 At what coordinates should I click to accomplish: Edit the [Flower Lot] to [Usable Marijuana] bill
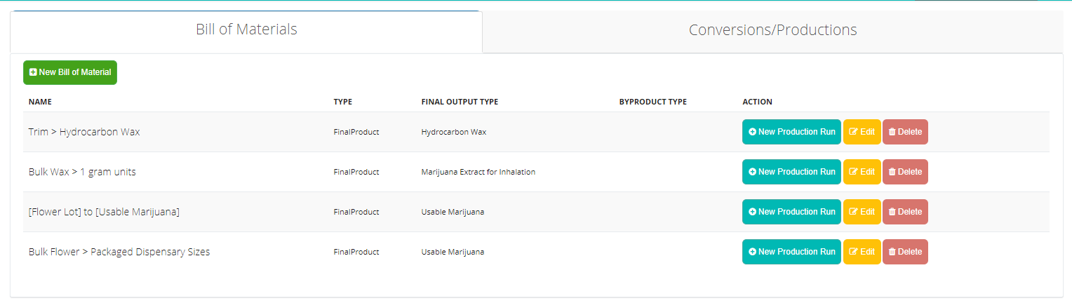pyautogui.click(x=862, y=212)
